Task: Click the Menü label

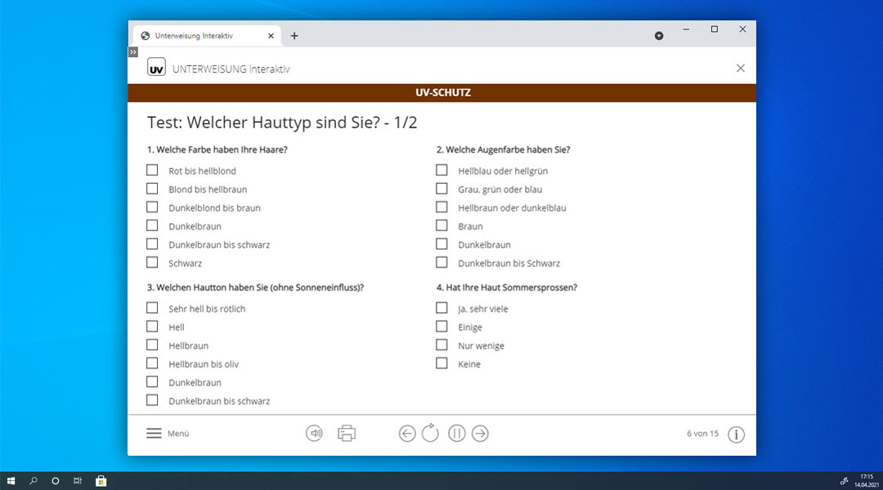Action: point(178,433)
